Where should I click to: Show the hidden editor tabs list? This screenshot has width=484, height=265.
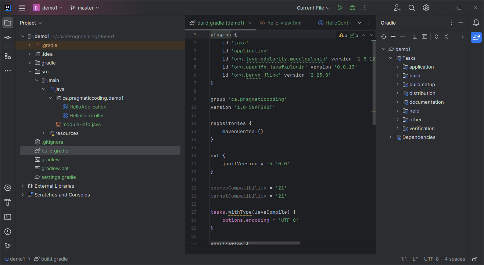pos(359,23)
